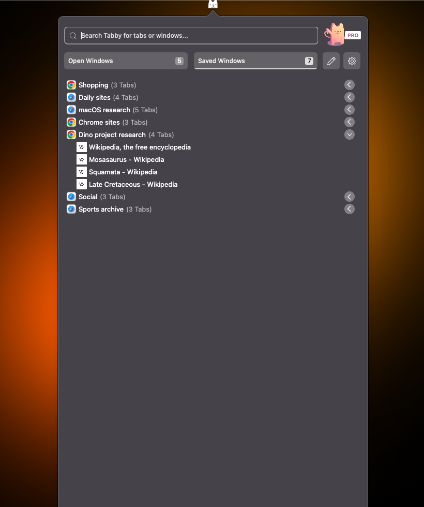Image resolution: width=424 pixels, height=507 pixels.
Task: Click the Safari icon beside Daily sites
Action: pos(71,97)
